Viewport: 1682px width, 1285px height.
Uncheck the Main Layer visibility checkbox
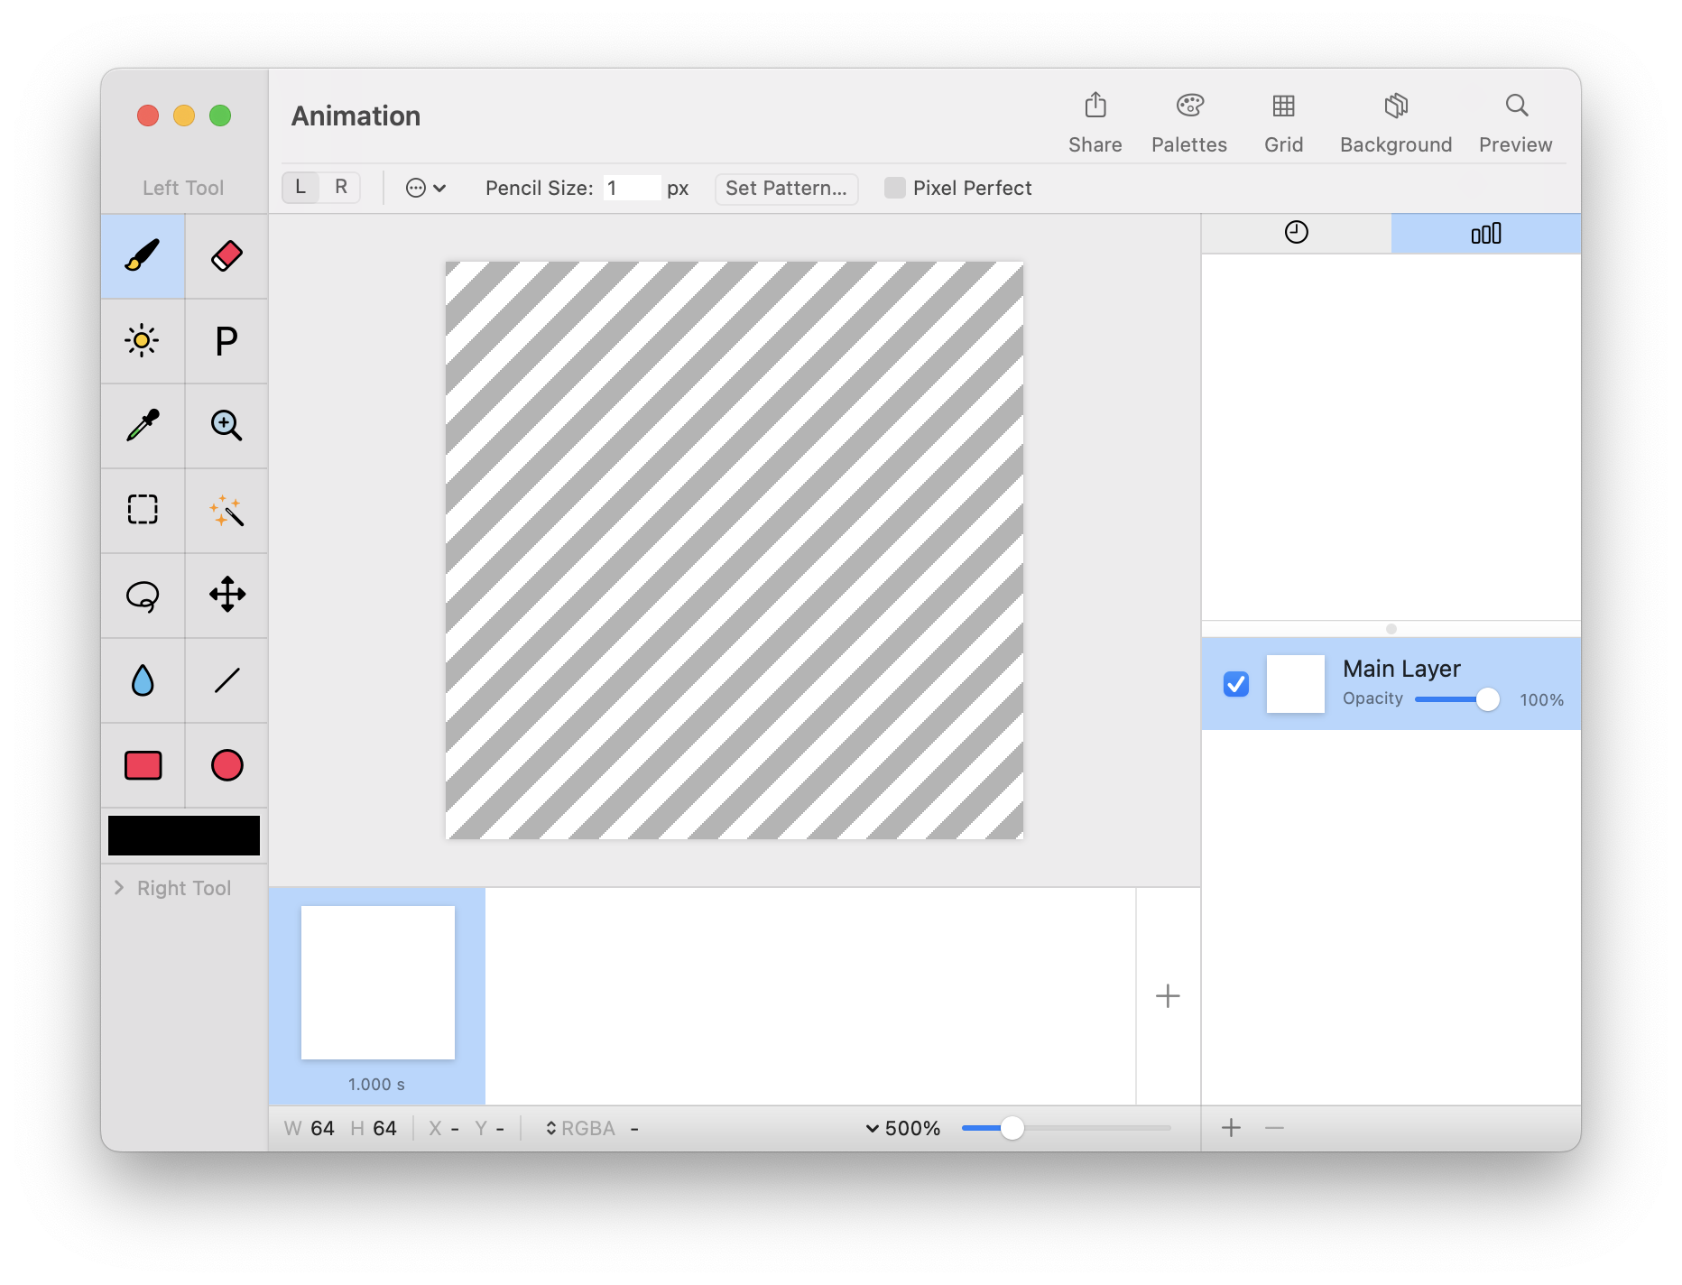point(1235,684)
